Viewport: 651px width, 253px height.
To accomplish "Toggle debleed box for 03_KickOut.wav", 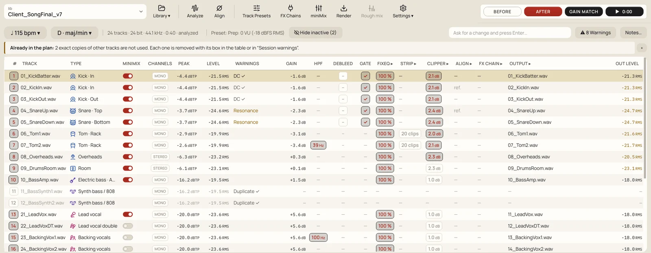I will tap(343, 99).
